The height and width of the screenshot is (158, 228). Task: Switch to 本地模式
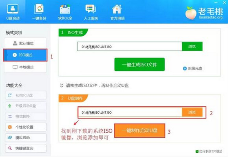pyautogui.click(x=25, y=67)
